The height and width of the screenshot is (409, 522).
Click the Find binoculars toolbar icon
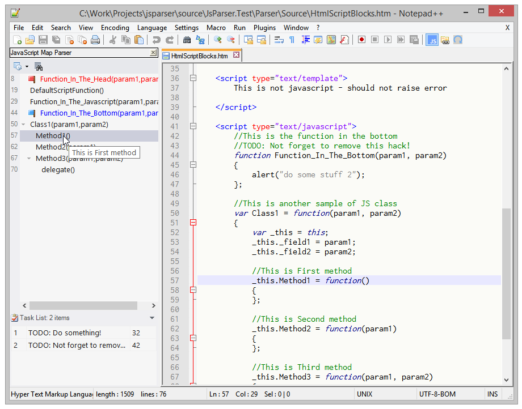point(187,40)
